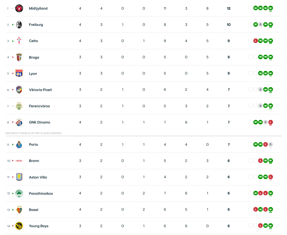The width and height of the screenshot is (287, 235).
Task: Click the Porto club crest
Action: (x=19, y=145)
